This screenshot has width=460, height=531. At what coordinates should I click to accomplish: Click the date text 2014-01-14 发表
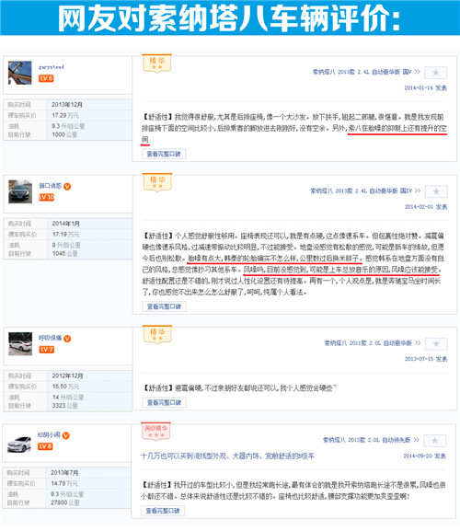tap(425, 88)
